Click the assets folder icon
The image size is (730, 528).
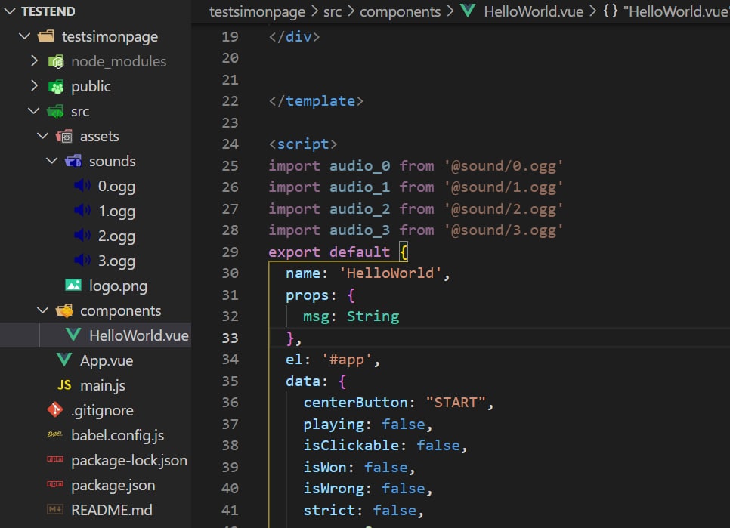pos(64,136)
